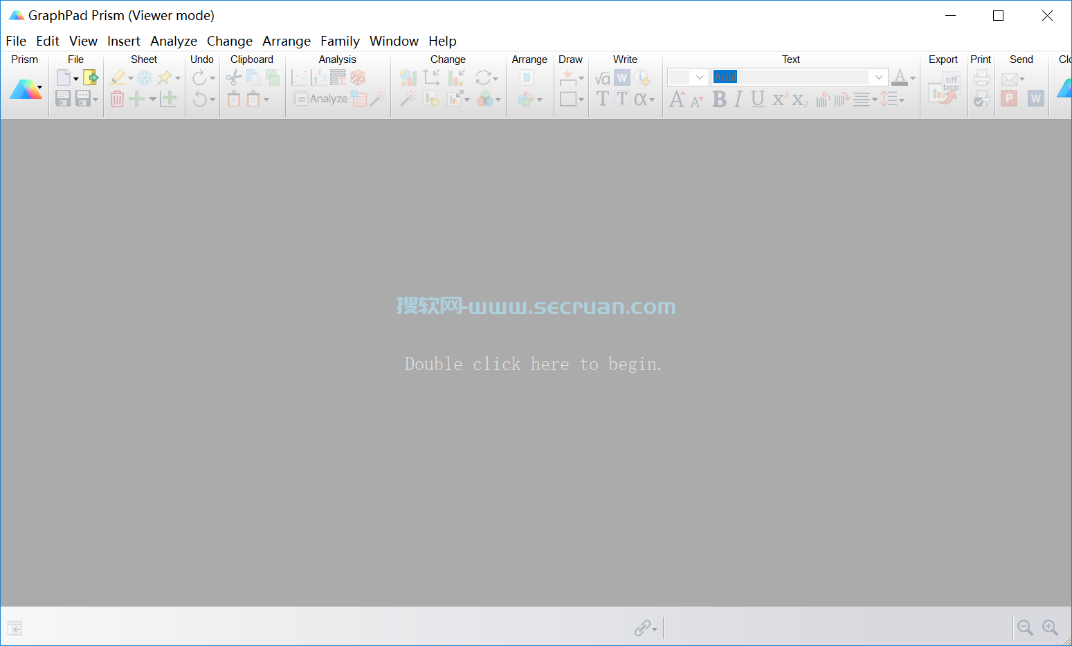
Task: Click the zoom in magnifier icon
Action: pos(1050,627)
